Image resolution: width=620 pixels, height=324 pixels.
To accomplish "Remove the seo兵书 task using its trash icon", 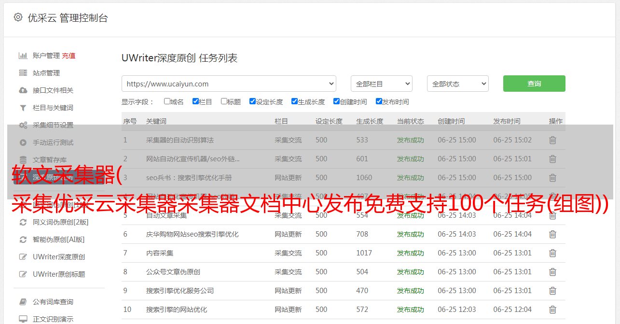I will (x=553, y=178).
